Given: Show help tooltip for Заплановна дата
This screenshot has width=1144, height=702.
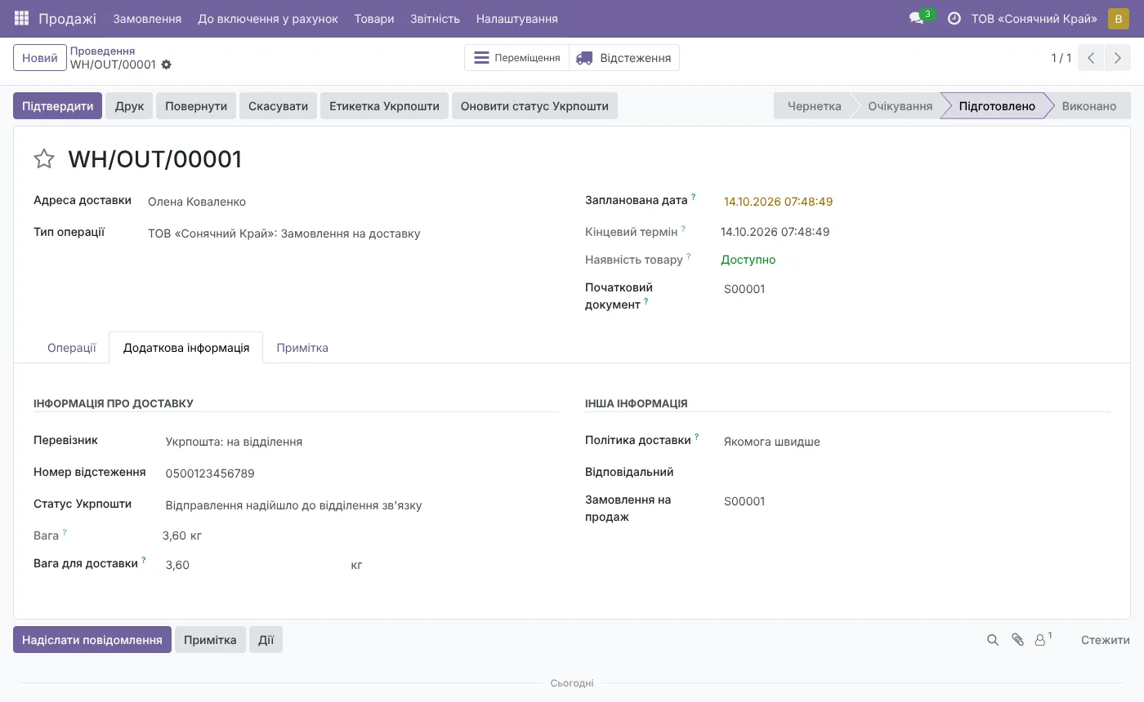Looking at the screenshot, I should [694, 197].
